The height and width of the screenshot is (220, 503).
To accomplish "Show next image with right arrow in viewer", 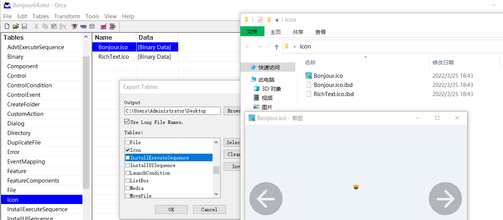I will pyautogui.click(x=445, y=199).
